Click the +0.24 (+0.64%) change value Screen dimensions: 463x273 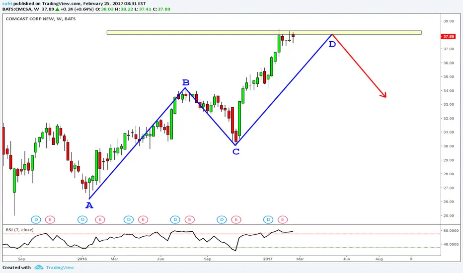tap(77, 9)
